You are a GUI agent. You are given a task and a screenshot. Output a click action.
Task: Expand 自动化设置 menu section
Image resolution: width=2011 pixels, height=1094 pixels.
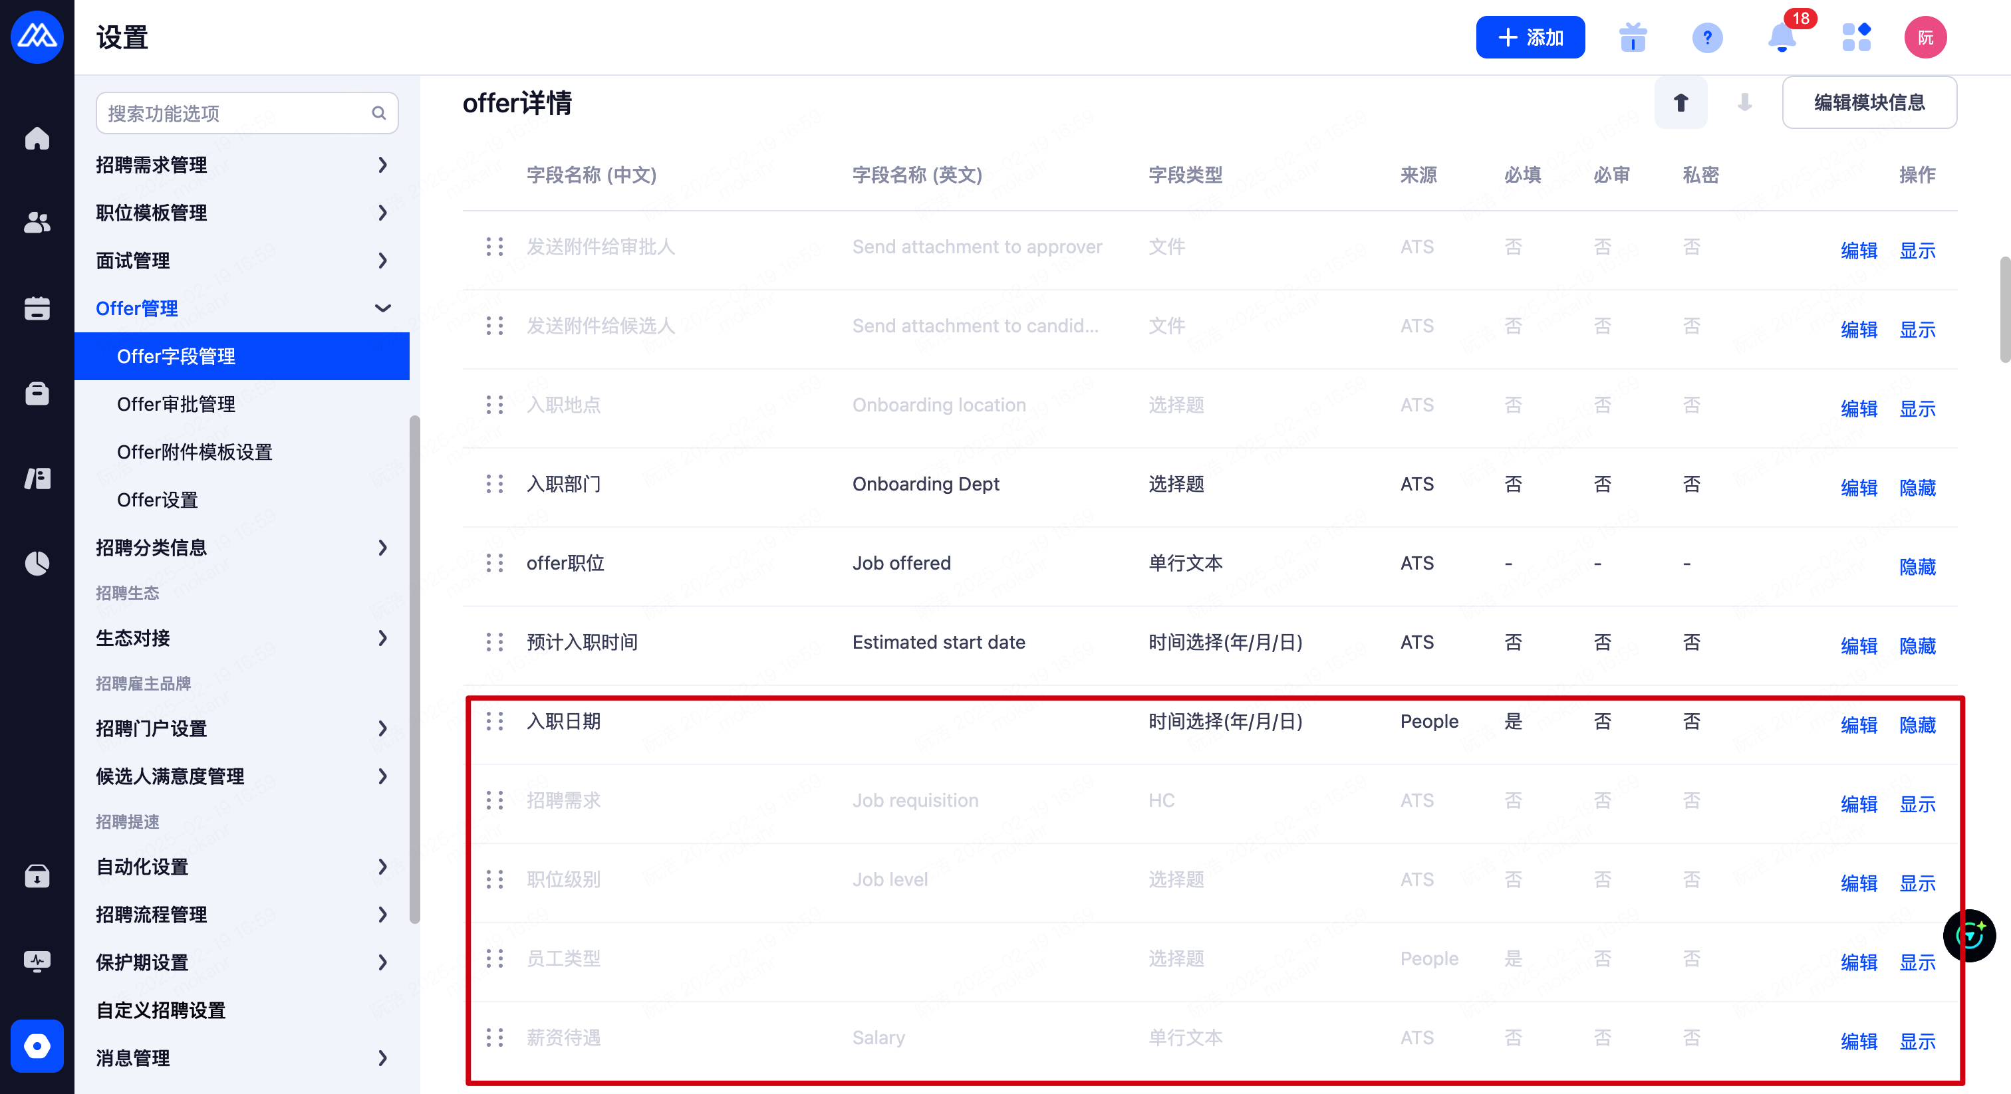(241, 866)
